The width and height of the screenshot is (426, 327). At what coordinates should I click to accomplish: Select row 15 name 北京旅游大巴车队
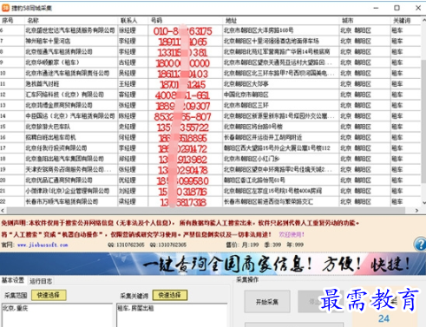click(x=48, y=127)
